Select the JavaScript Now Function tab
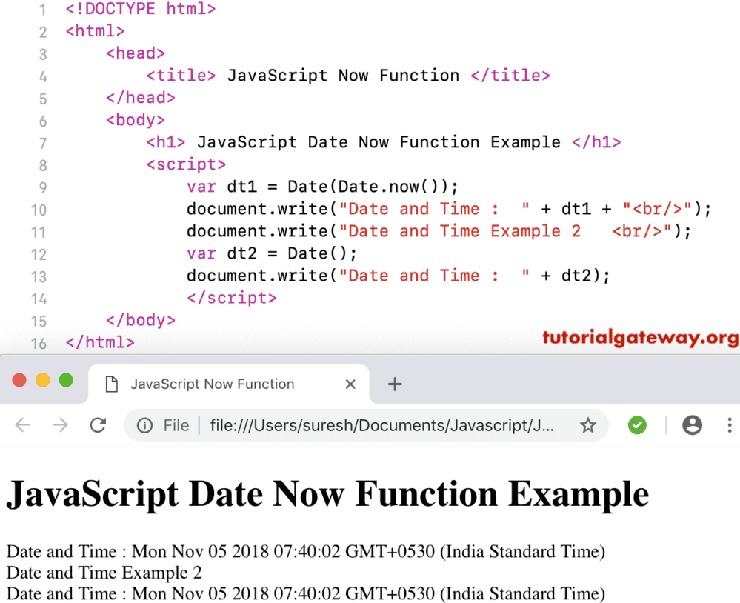 [211, 384]
